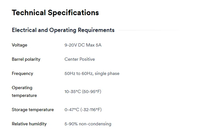
Task: Click the Barrel polarity label
Action: (26, 59)
